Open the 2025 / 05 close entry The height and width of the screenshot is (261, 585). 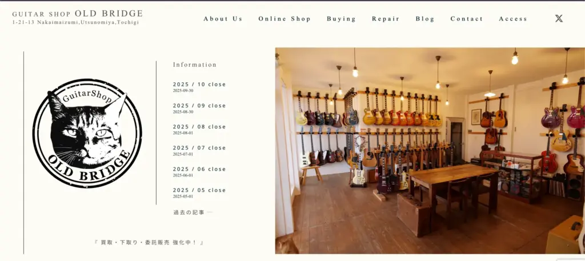click(199, 190)
